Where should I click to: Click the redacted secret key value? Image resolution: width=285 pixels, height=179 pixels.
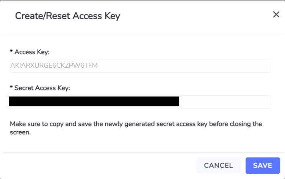pyautogui.click(x=94, y=101)
